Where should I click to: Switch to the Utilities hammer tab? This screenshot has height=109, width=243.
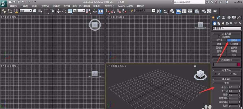coord(239,17)
